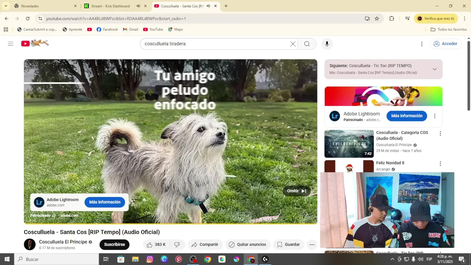Screen dimensions: 471x265
Task: Open Facebook bookmark
Action: (x=107, y=29)
